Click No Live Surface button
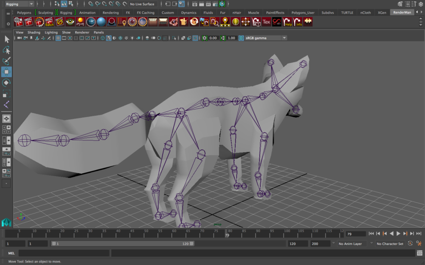The image size is (425, 265). (x=142, y=4)
